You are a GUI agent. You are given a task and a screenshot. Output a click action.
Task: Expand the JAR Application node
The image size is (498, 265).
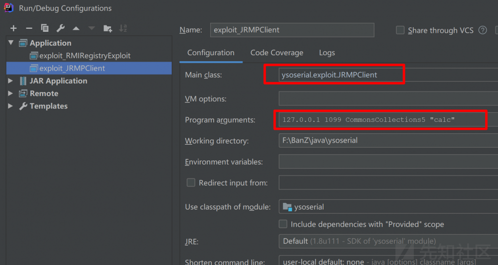click(10, 81)
